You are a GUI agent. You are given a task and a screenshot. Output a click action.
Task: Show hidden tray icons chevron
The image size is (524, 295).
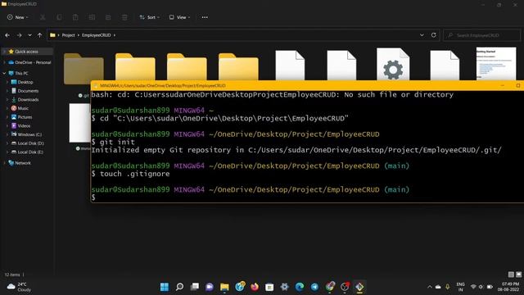[x=429, y=287]
